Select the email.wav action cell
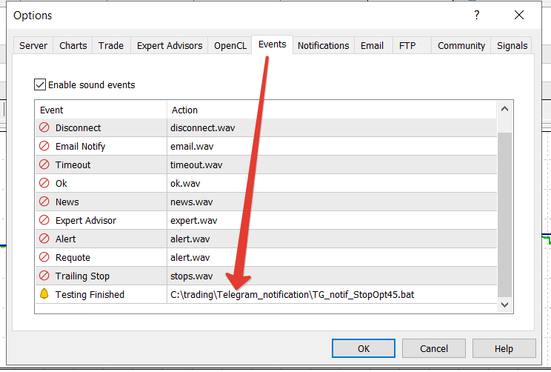Viewport: 551px width, 372px height. 332,146
